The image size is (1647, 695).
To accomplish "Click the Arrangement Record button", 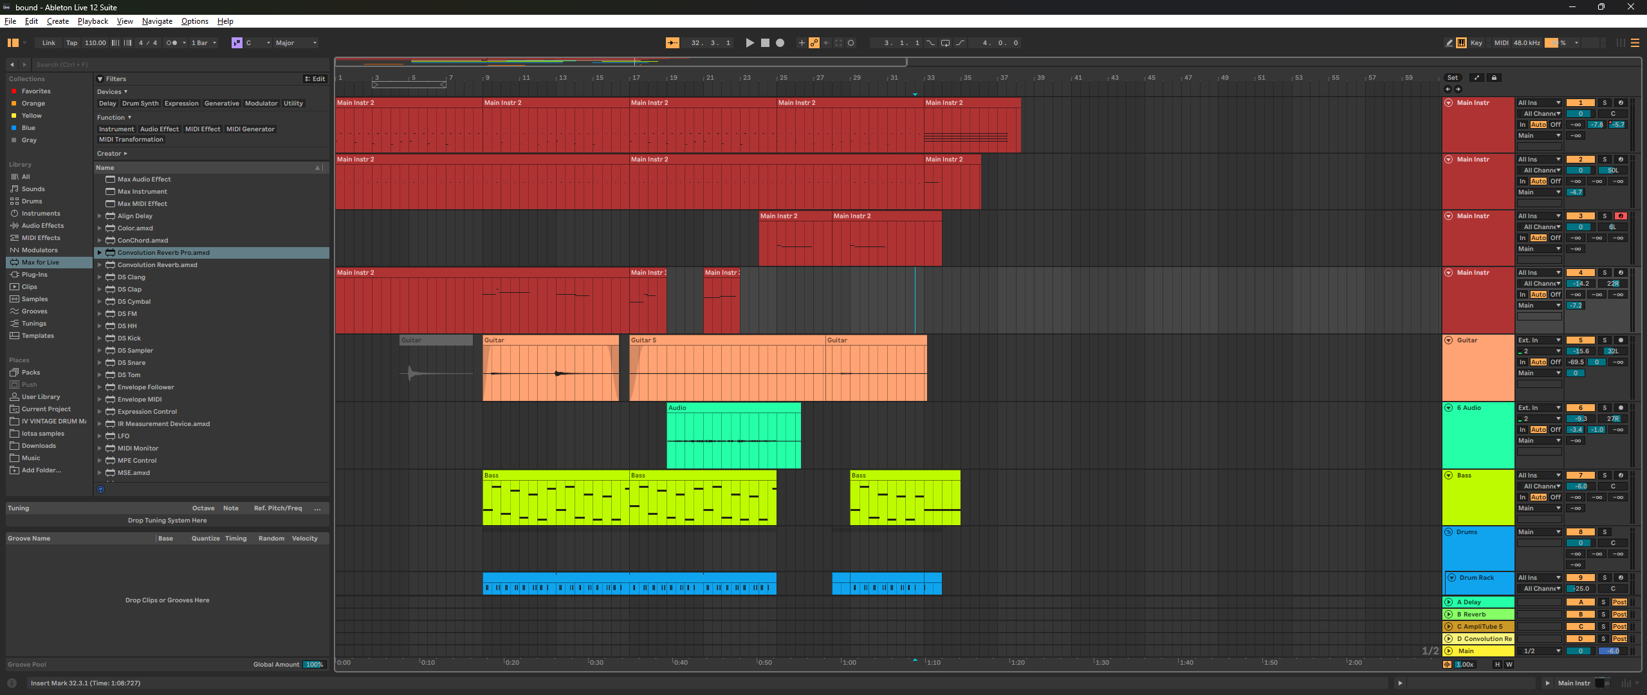I will coord(780,43).
